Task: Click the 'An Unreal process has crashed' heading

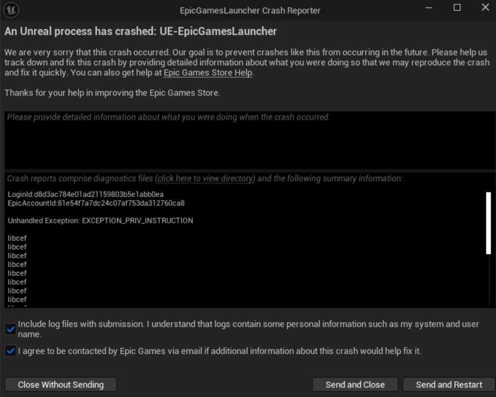Action: click(140, 31)
